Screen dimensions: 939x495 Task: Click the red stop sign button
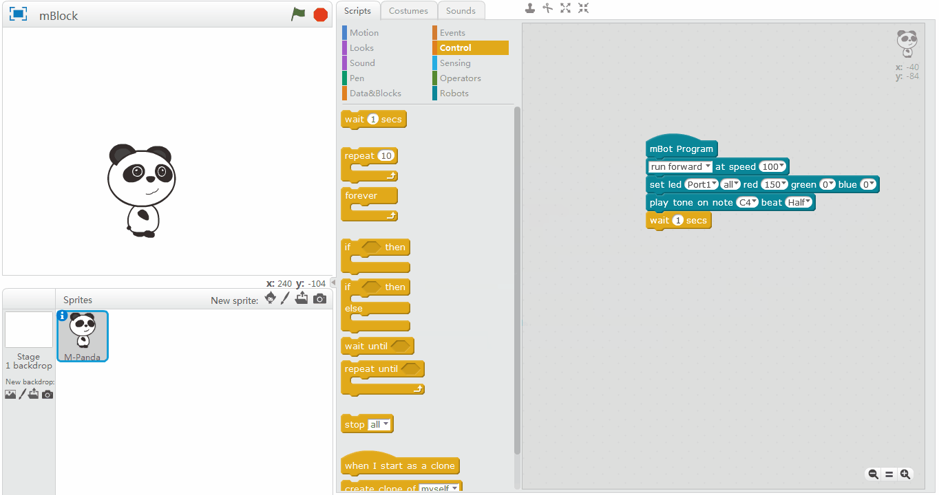pos(320,14)
